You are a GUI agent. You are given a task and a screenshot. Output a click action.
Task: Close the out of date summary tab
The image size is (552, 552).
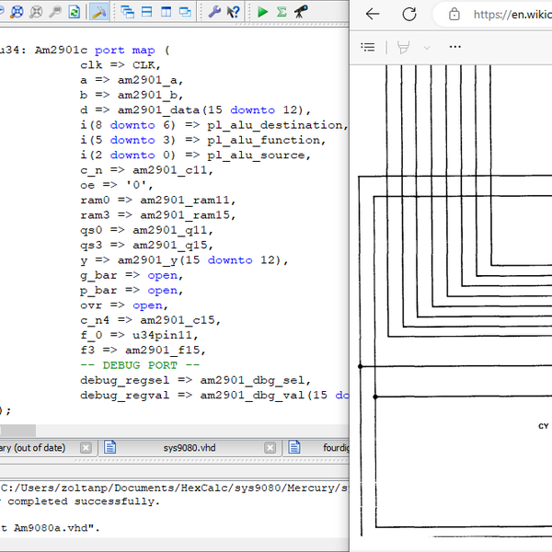(x=86, y=448)
